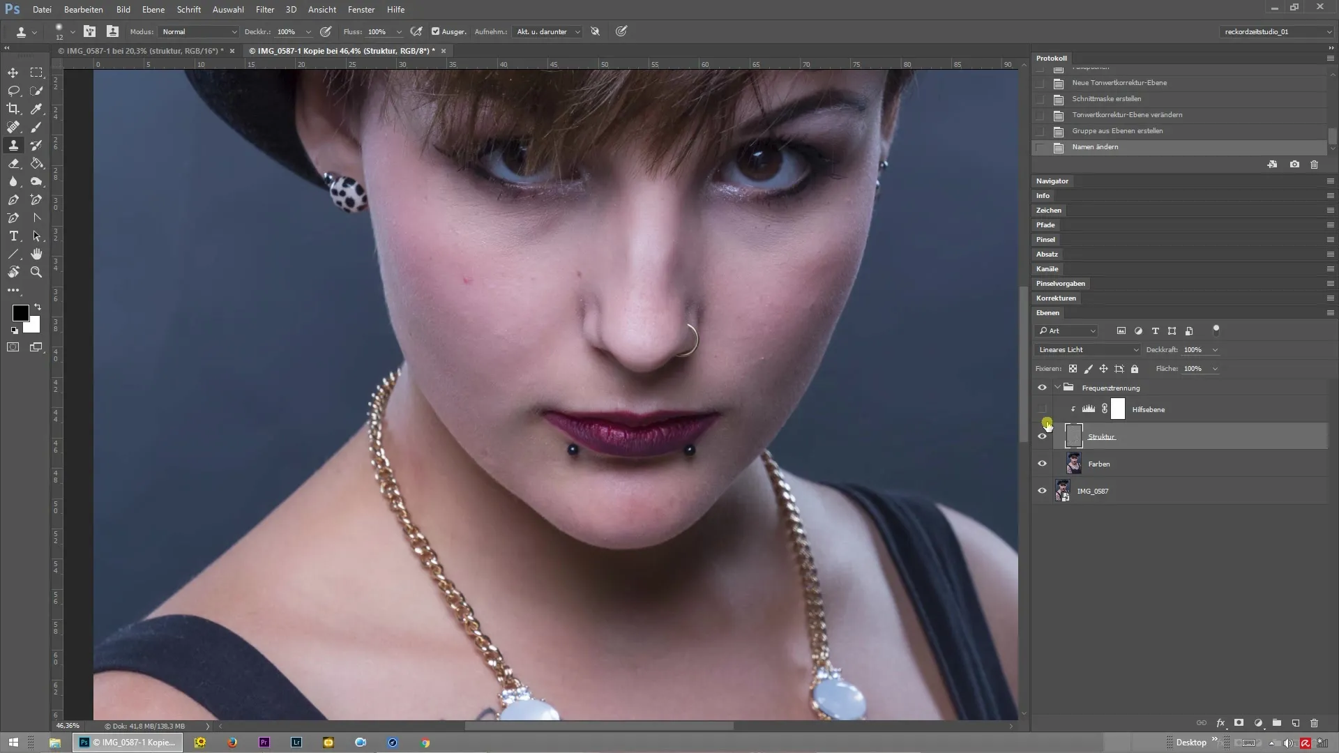
Task: Select the History Brush tool
Action: (x=36, y=145)
